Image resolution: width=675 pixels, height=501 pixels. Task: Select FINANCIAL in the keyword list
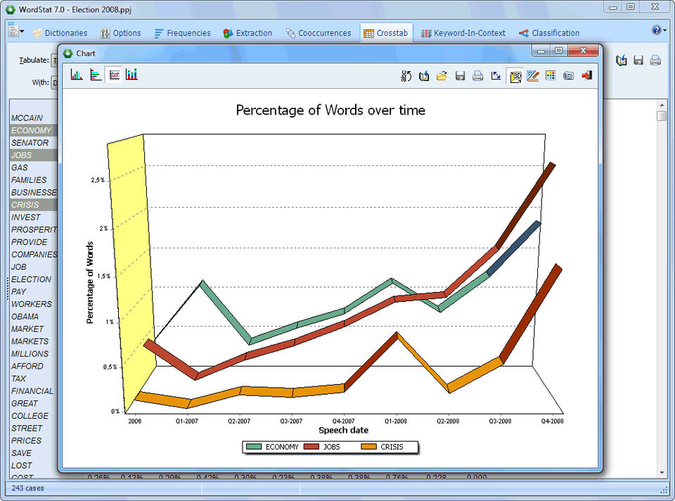(x=34, y=391)
